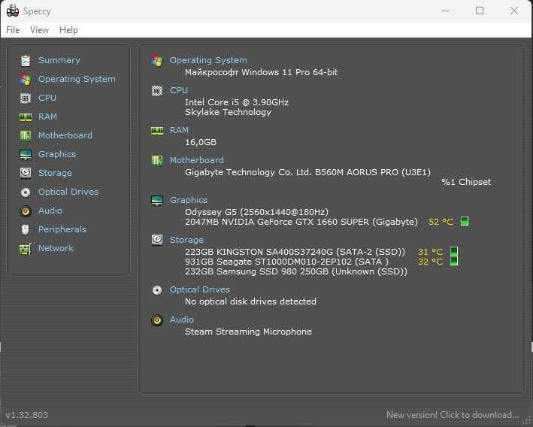The width and height of the screenshot is (533, 427).
Task: Click 'Steam Streaming Microphone' text
Action: coord(249,332)
